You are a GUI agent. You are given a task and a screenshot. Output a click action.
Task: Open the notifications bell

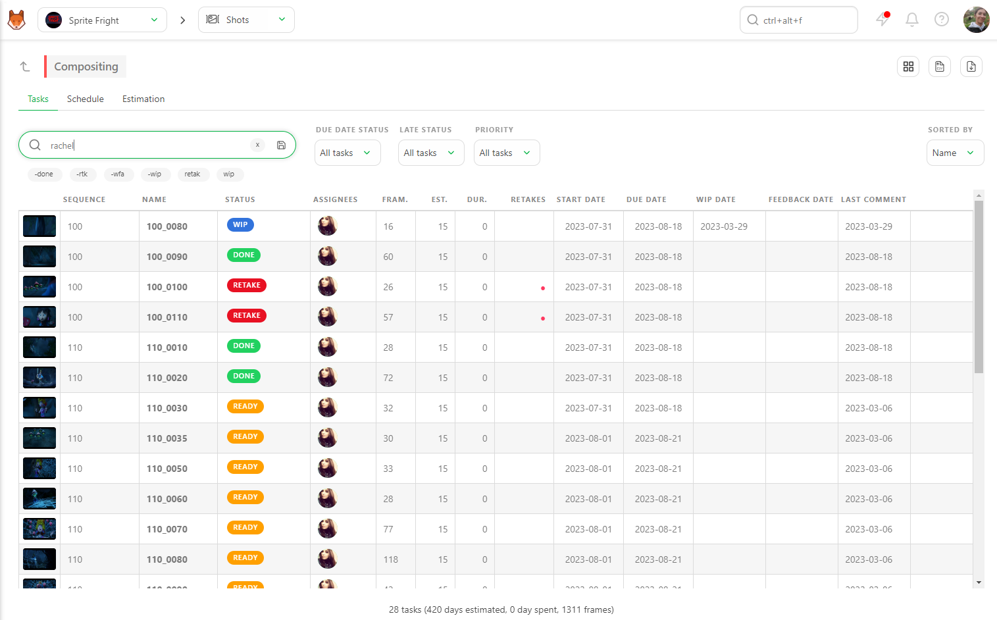pyautogui.click(x=912, y=20)
